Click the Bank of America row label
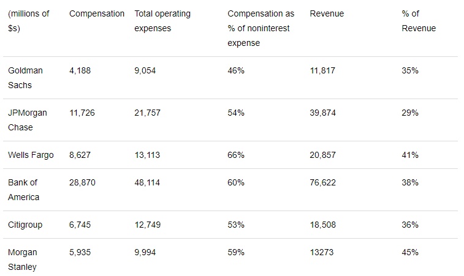Image resolution: width=464 pixels, height=276 pixels. tap(24, 190)
